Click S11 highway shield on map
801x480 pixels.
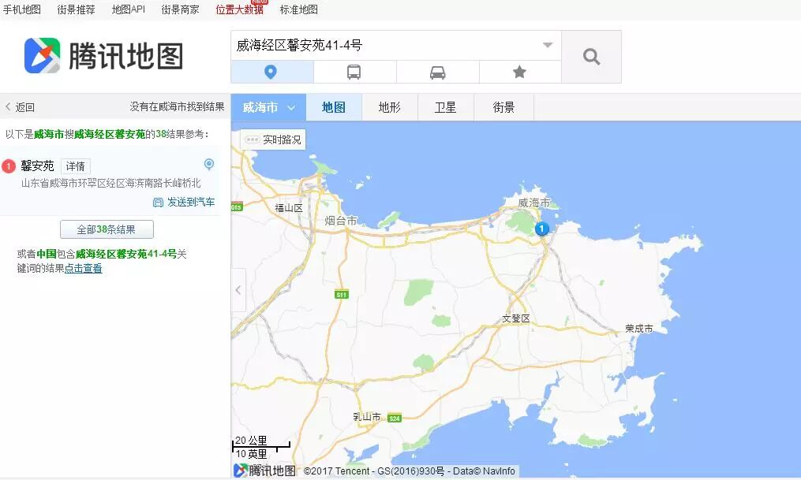(341, 294)
